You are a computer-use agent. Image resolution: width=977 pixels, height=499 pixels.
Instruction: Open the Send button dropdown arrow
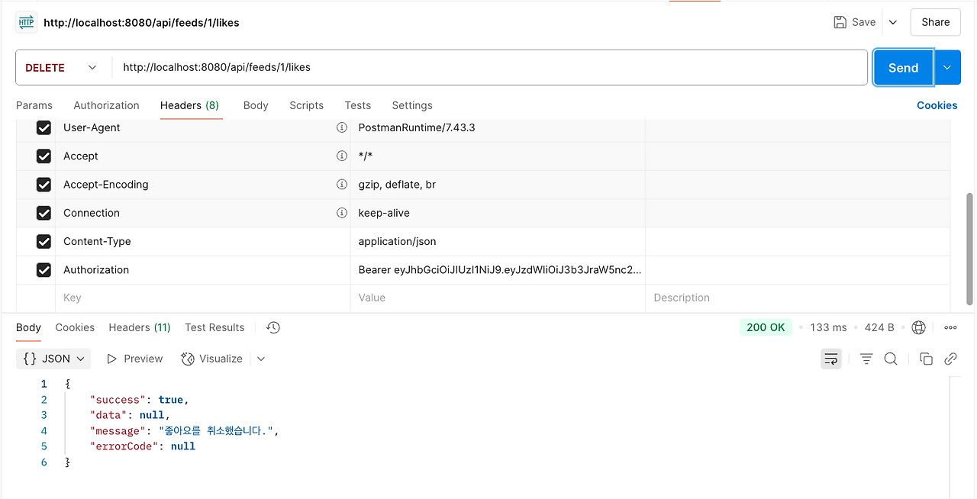947,67
